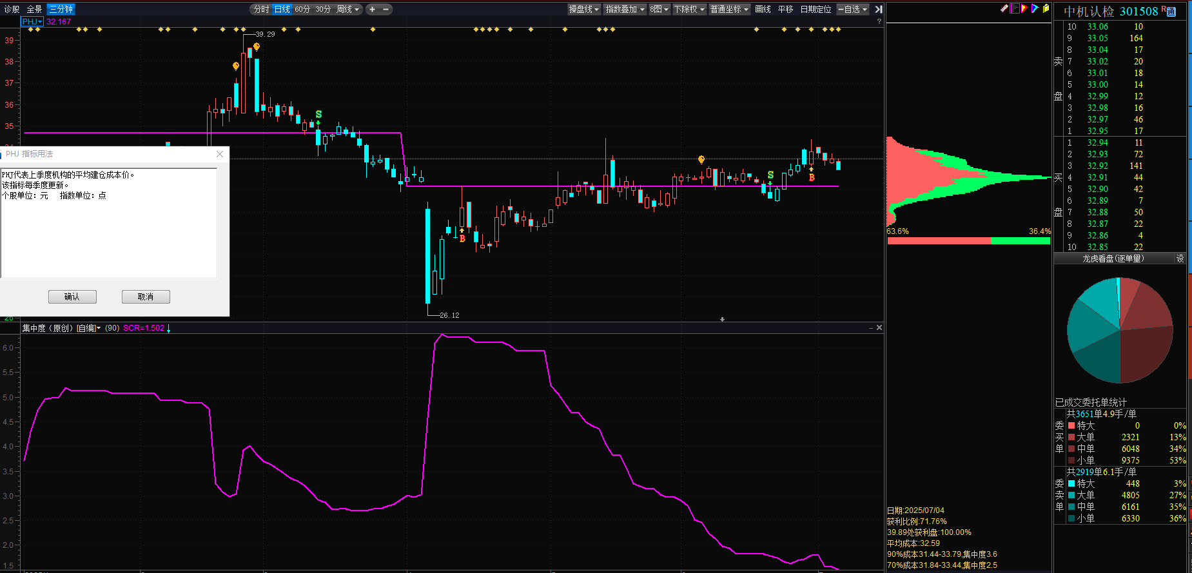Click the red-yellow flag chip icon
The width and height of the screenshot is (1192, 573).
click(1024, 8)
